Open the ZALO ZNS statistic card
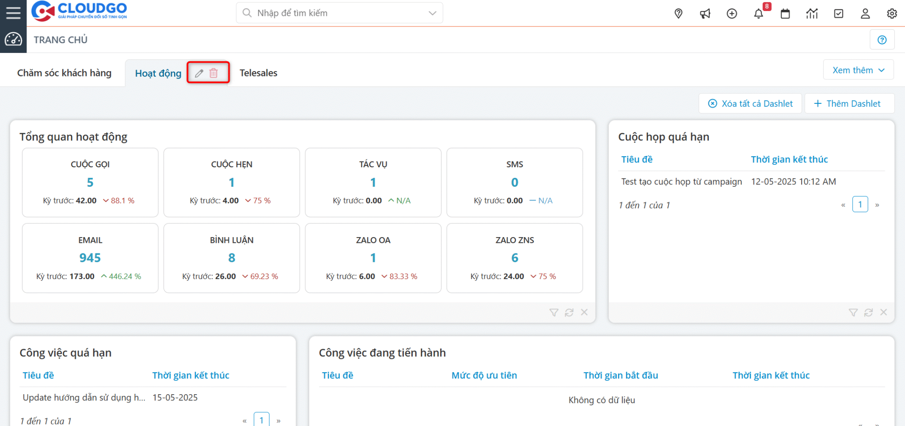This screenshot has width=905, height=426. coord(514,258)
